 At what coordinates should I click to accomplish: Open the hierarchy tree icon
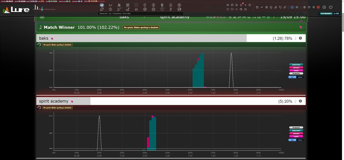pos(276,7)
